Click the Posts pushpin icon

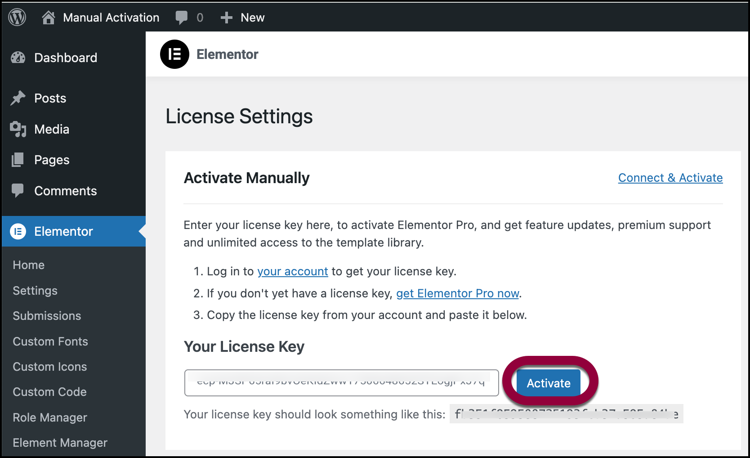pos(18,98)
